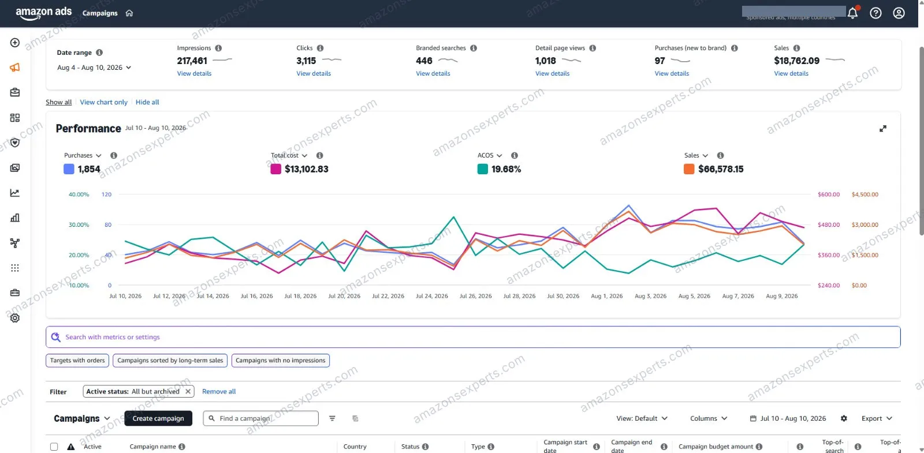This screenshot has width=924, height=453.
Task: Click the blue Purchases color swatch
Action: tap(69, 169)
